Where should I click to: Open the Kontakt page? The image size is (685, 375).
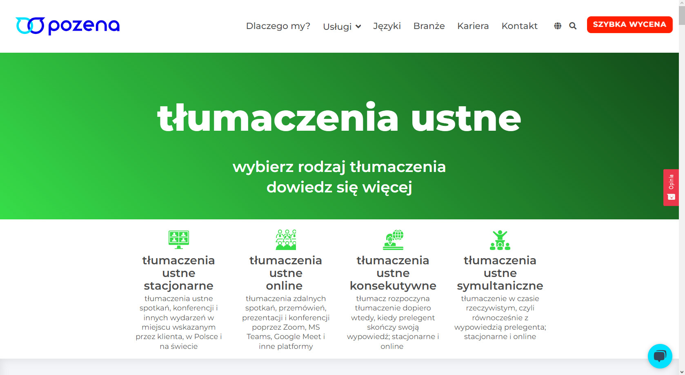[x=519, y=26]
